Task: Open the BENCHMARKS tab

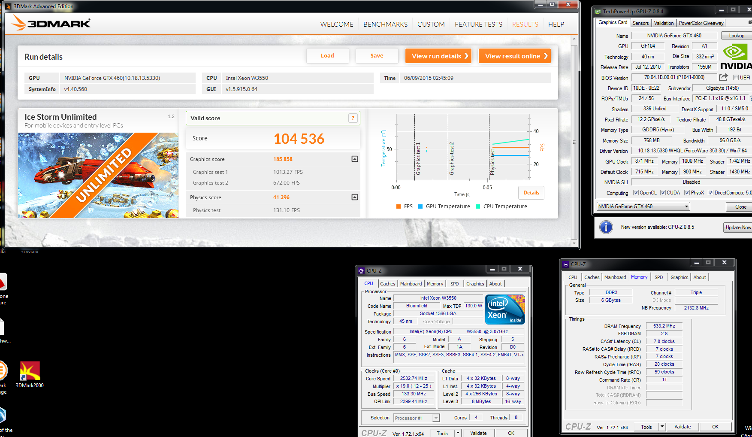Action: pyautogui.click(x=385, y=24)
